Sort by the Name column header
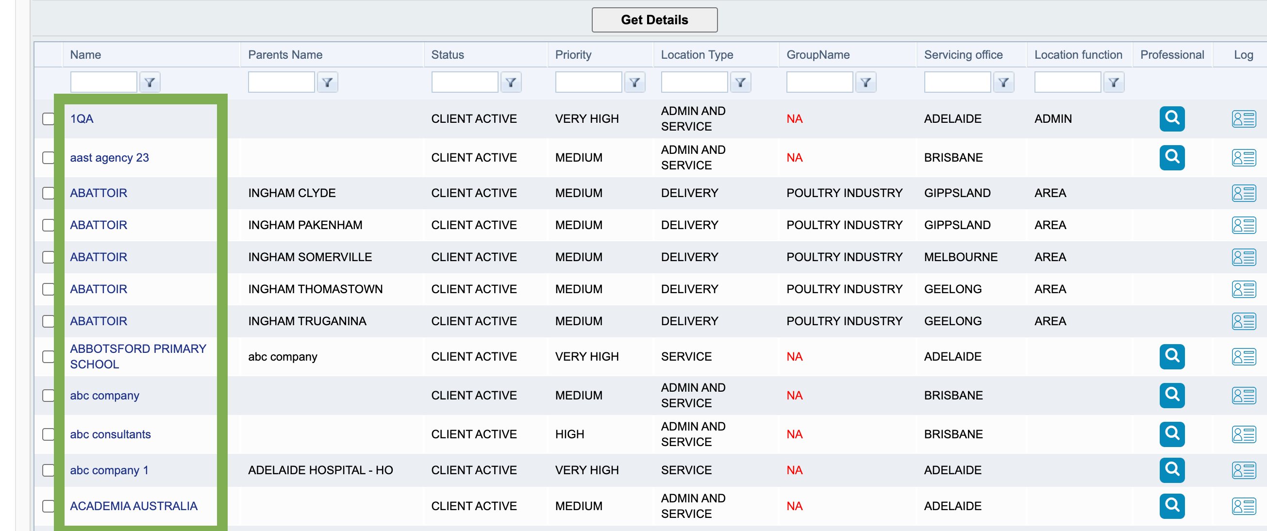This screenshot has height=531, width=1267. (85, 54)
